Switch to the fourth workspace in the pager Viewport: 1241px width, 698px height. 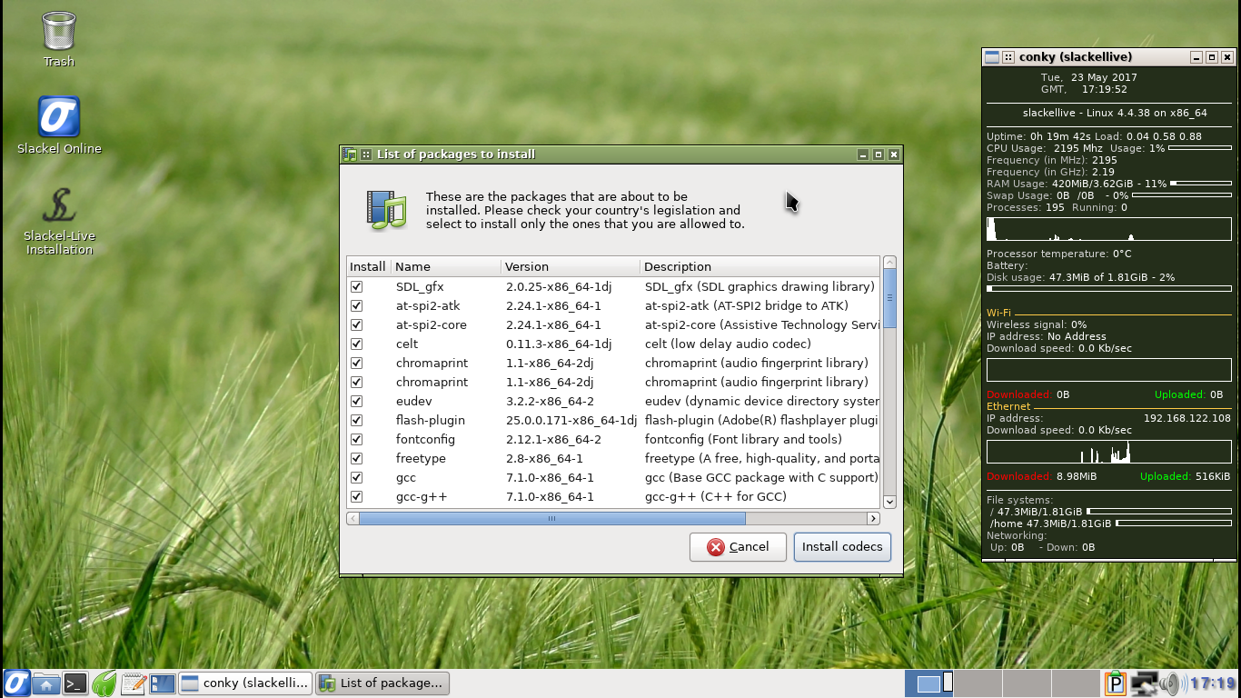coord(1075,683)
